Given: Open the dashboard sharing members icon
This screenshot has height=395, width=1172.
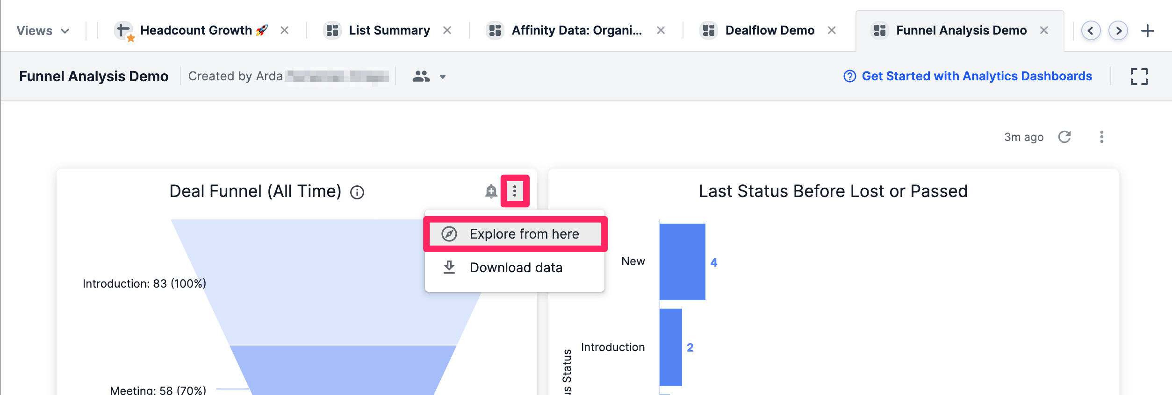Looking at the screenshot, I should click(421, 76).
